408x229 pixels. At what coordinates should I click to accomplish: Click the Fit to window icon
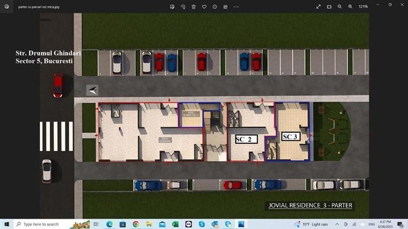[329, 7]
